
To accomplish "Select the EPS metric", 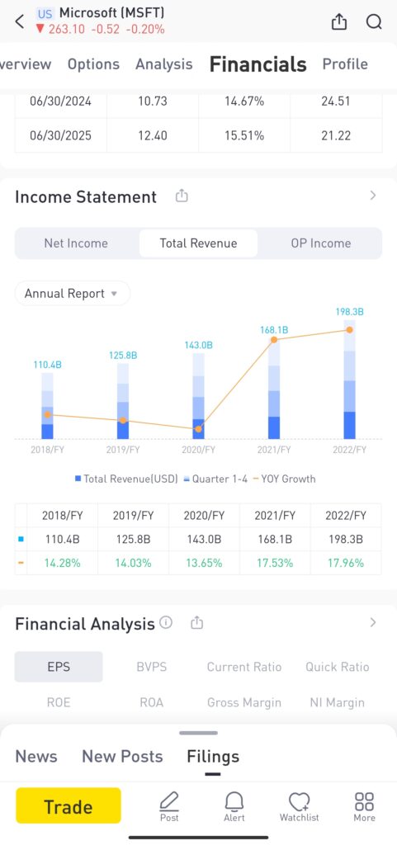I will click(x=59, y=667).
